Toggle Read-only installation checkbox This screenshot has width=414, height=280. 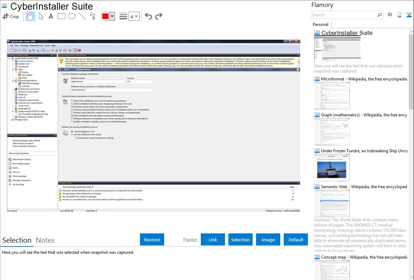click(72, 101)
